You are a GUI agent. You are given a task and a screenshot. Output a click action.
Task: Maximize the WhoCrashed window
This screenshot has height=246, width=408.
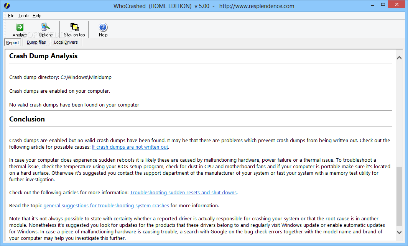pos(383,5)
